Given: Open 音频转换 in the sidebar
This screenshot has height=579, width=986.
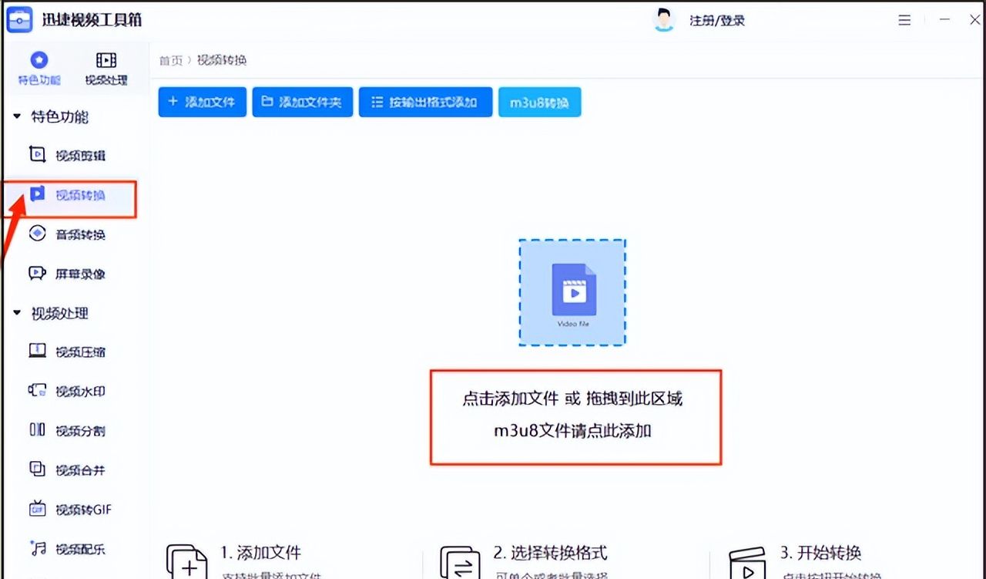Looking at the screenshot, I should (68, 234).
